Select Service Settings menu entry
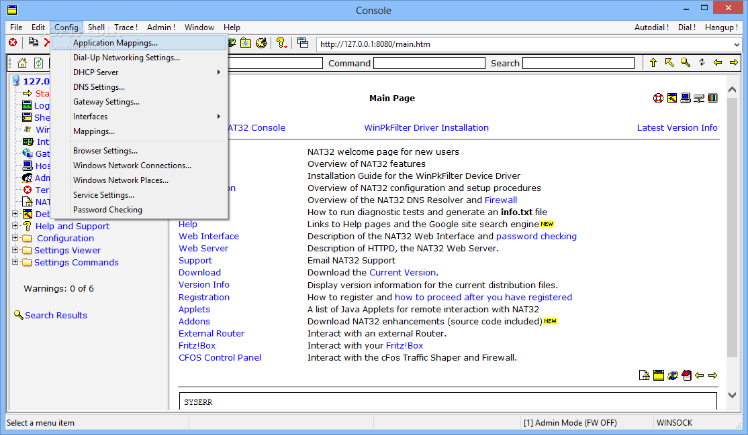Viewport: 748px width, 435px height. [x=139, y=195]
